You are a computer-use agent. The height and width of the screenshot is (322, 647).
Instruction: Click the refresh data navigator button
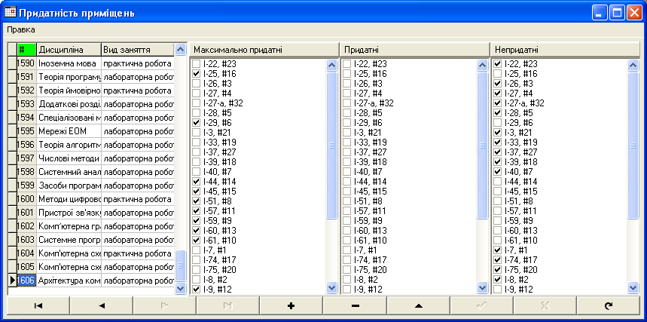pyautogui.click(x=609, y=306)
